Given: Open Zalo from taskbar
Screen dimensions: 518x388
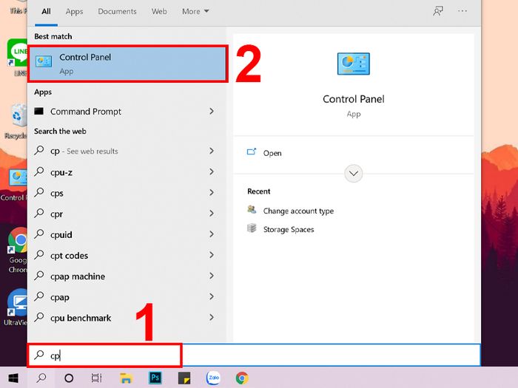Looking at the screenshot, I should click(x=213, y=378).
